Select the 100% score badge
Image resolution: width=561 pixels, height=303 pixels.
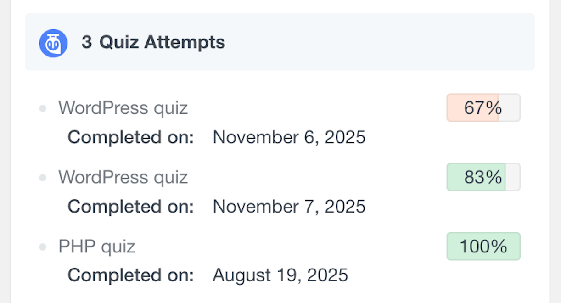coord(483,247)
